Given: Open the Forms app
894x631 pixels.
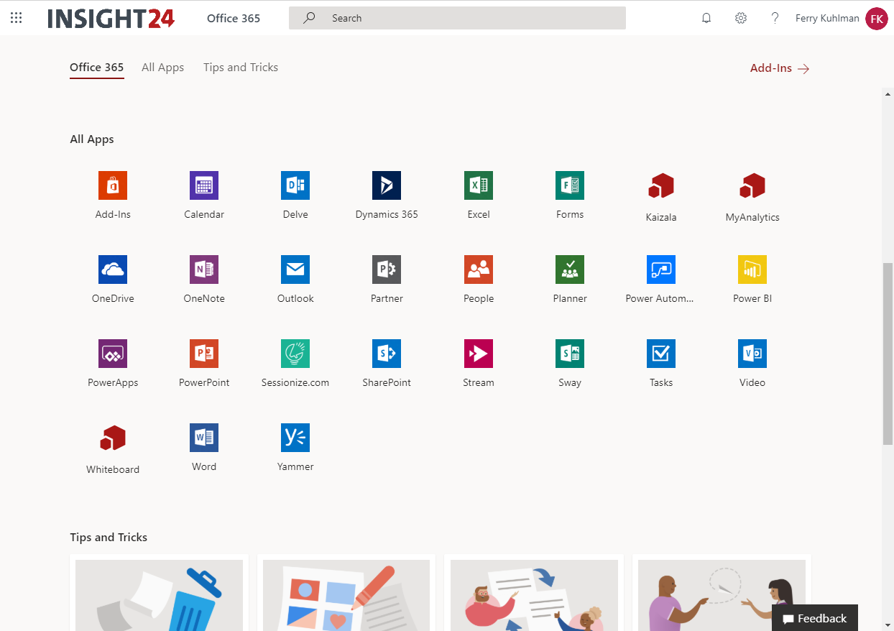Looking at the screenshot, I should coord(570,185).
